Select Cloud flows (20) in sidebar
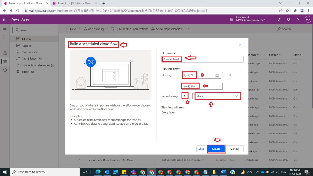Screen dimensions: 313x176 tap(32, 59)
